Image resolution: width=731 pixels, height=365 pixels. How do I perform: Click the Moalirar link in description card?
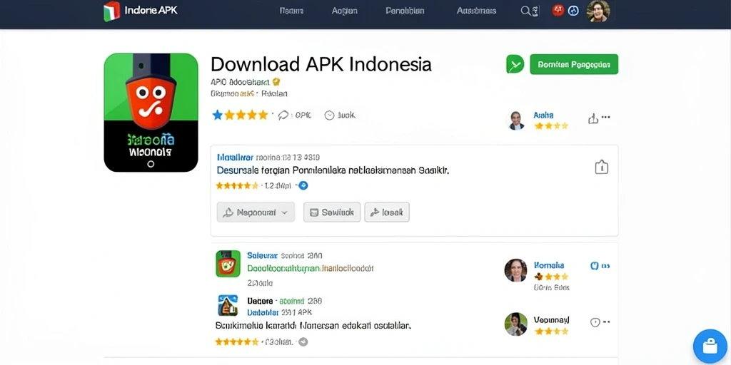[236, 158]
